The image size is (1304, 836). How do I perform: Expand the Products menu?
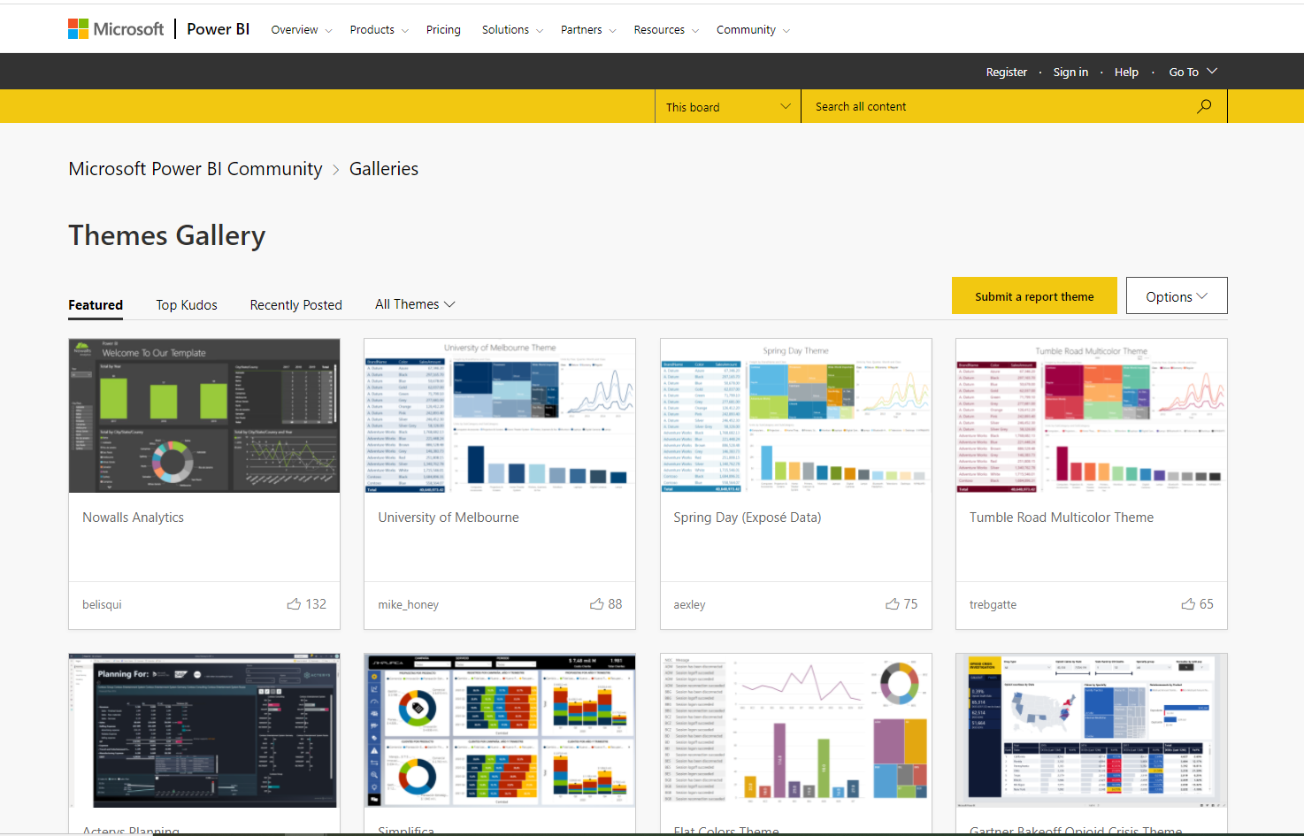(x=380, y=30)
